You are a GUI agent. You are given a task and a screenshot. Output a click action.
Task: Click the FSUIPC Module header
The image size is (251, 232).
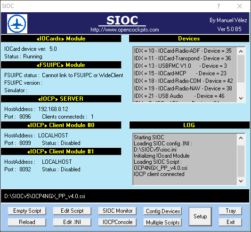click(x=61, y=65)
